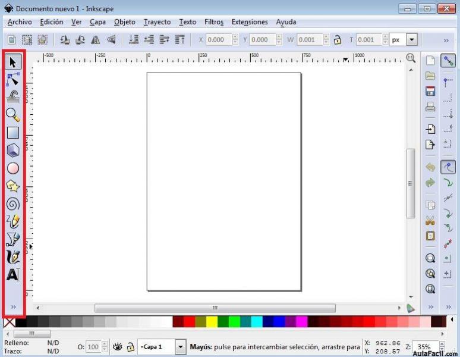
Task: Click the Print document icon
Action: [x=430, y=107]
